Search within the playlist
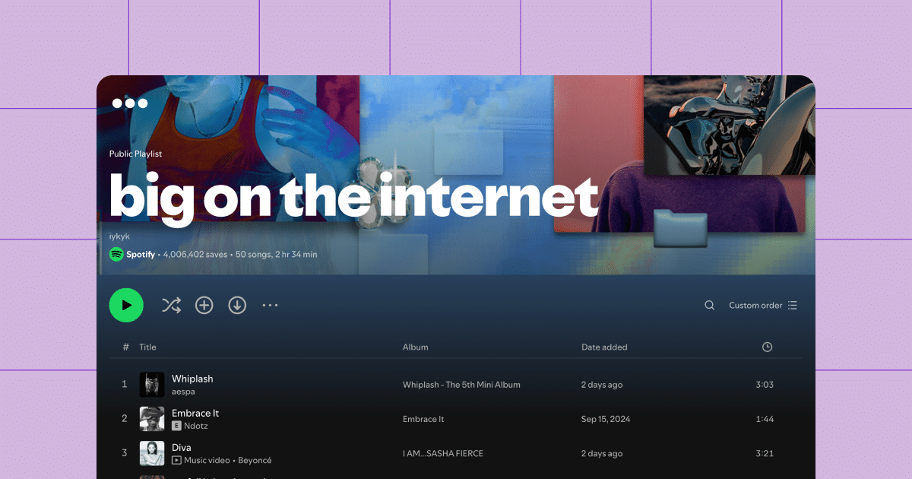This screenshot has height=479, width=912. point(709,305)
